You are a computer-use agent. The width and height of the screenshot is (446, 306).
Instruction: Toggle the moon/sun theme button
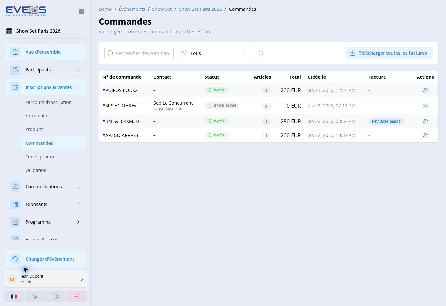click(35, 297)
